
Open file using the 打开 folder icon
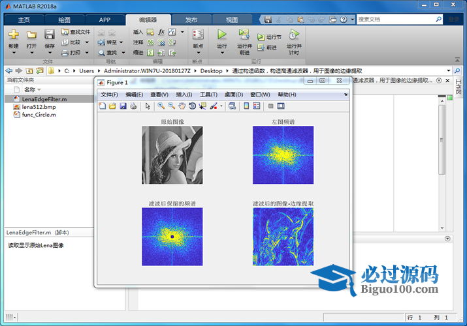point(31,35)
